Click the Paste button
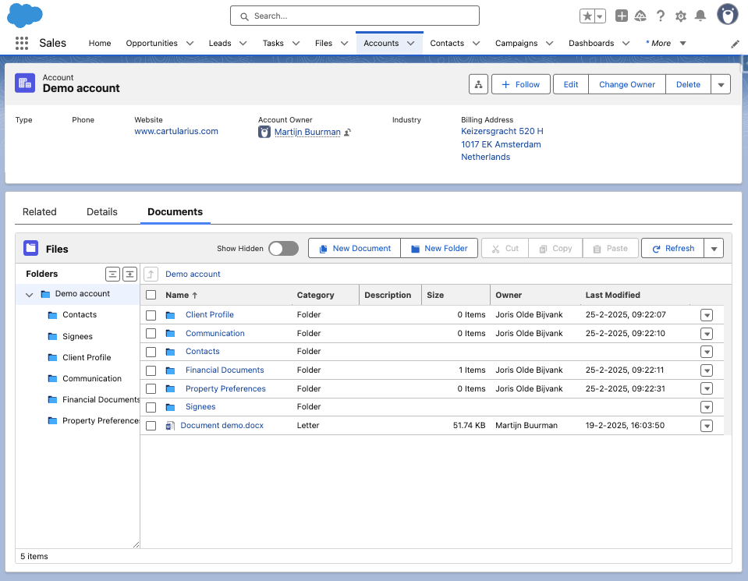748x581 pixels. (611, 249)
